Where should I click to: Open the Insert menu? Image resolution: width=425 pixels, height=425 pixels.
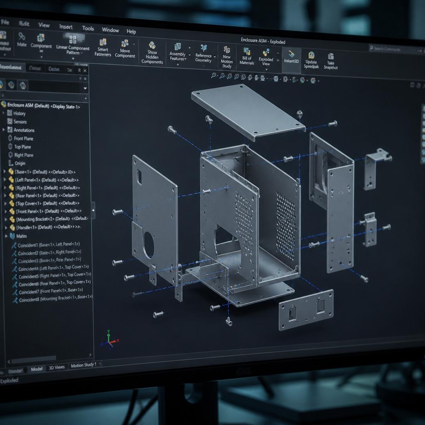[x=66, y=27]
